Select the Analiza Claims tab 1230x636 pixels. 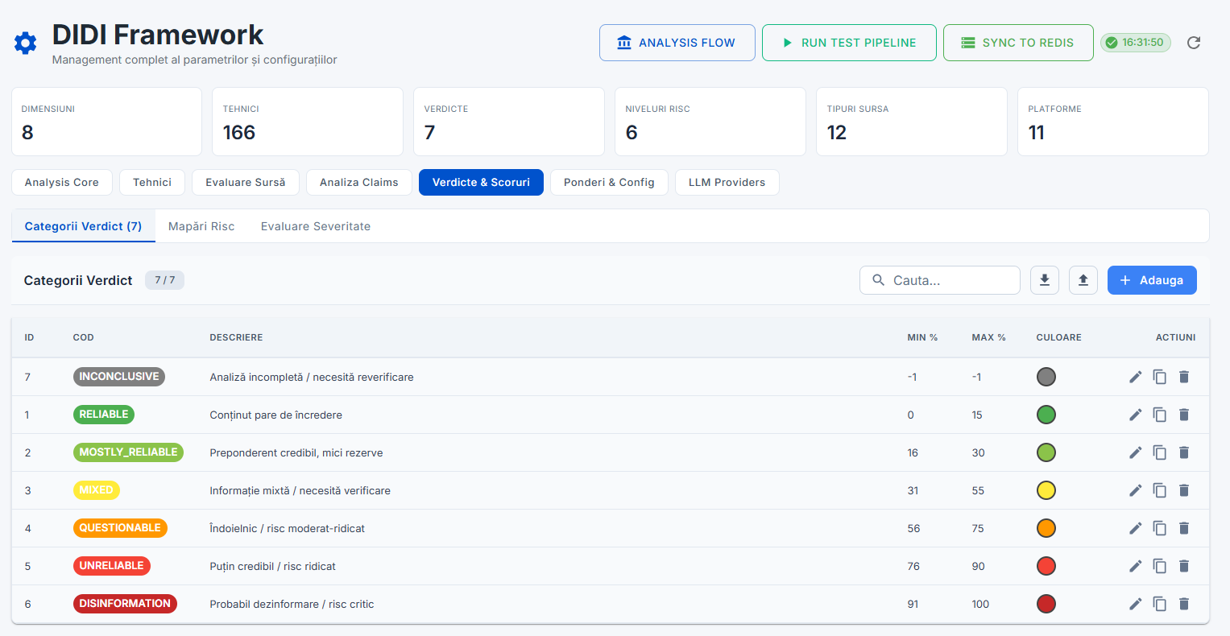coord(359,182)
